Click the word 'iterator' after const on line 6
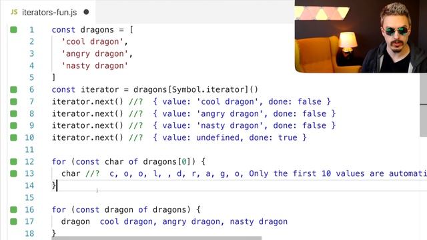This screenshot has height=240, width=427. coord(99,89)
